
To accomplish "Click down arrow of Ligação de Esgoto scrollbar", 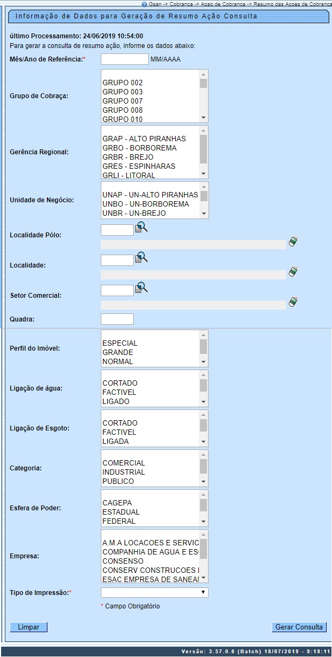I will pyautogui.click(x=203, y=442).
